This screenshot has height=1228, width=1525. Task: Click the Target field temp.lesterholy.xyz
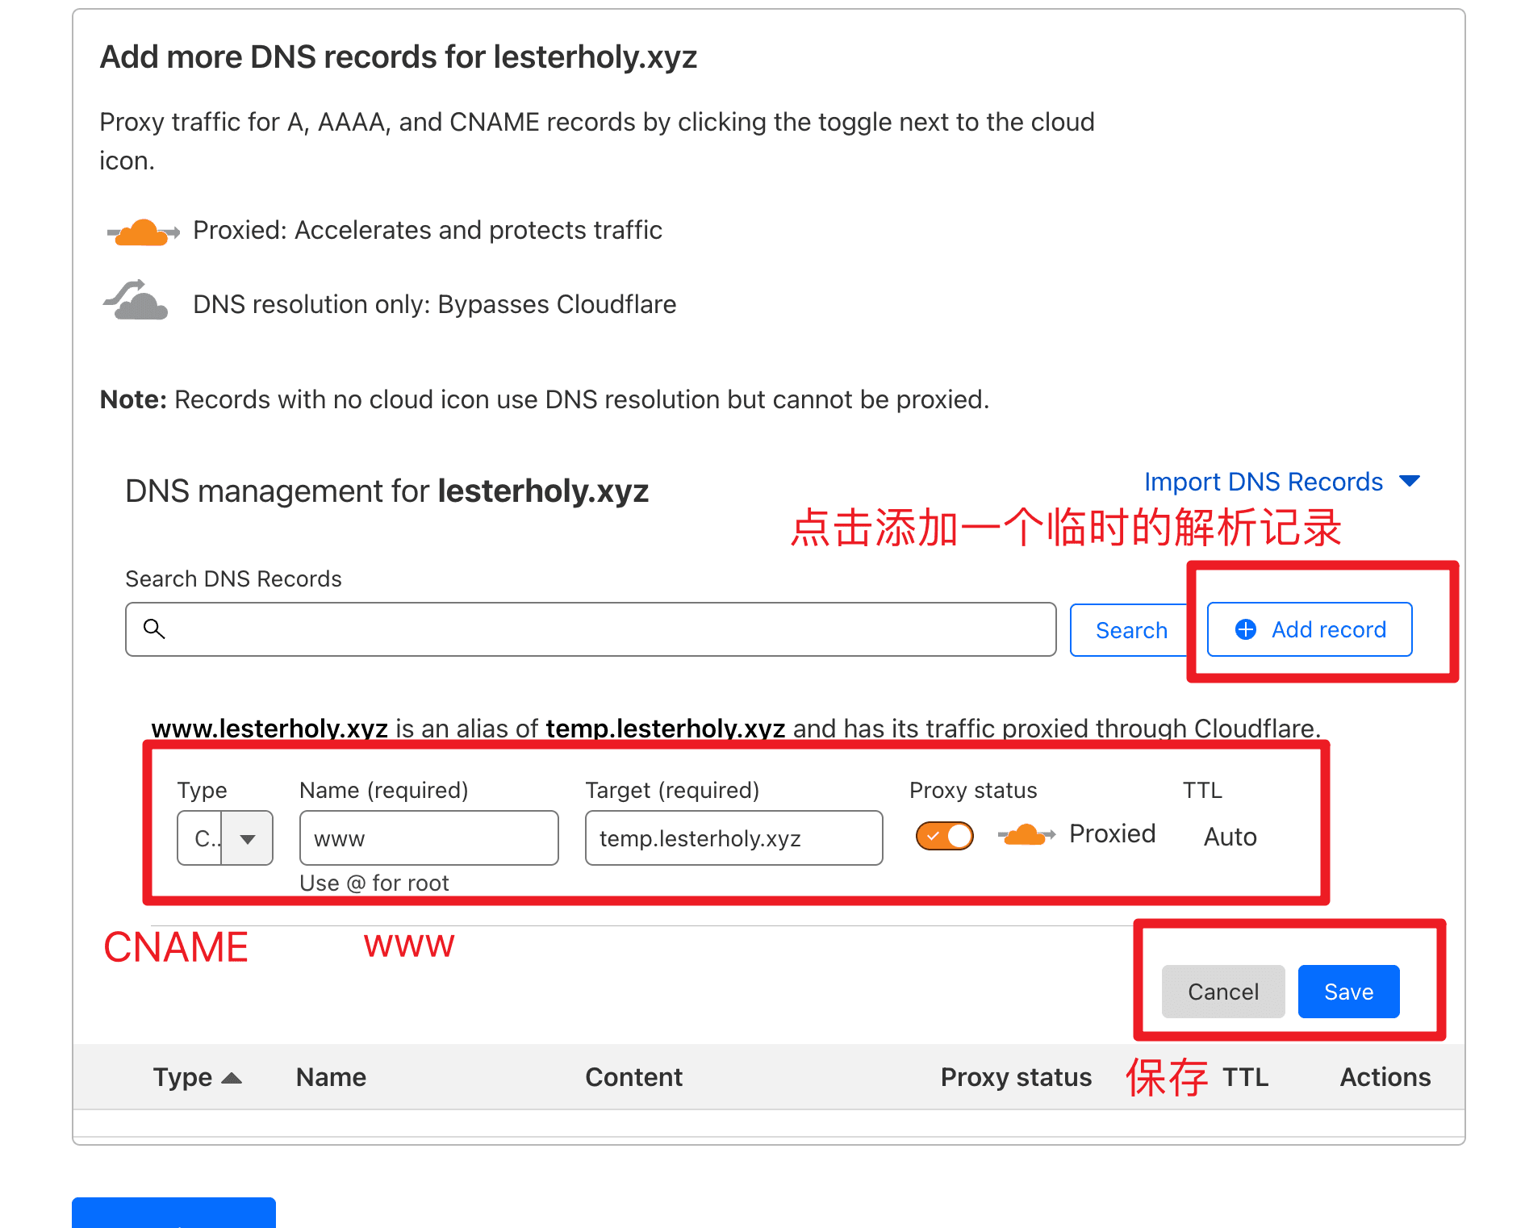733,838
